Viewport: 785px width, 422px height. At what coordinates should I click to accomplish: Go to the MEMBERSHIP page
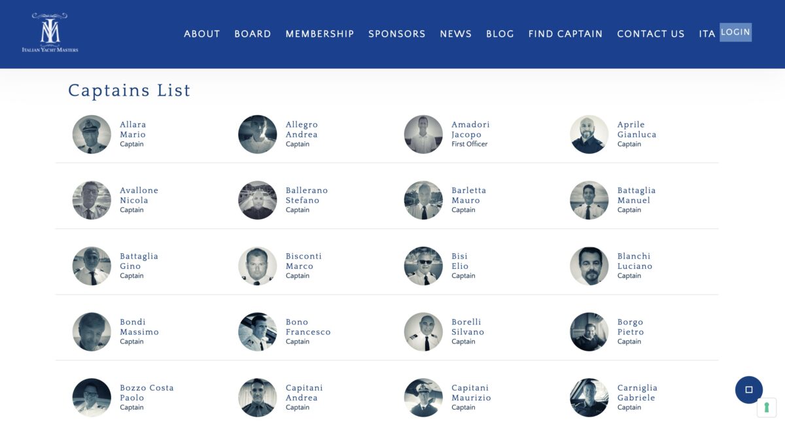click(x=319, y=34)
